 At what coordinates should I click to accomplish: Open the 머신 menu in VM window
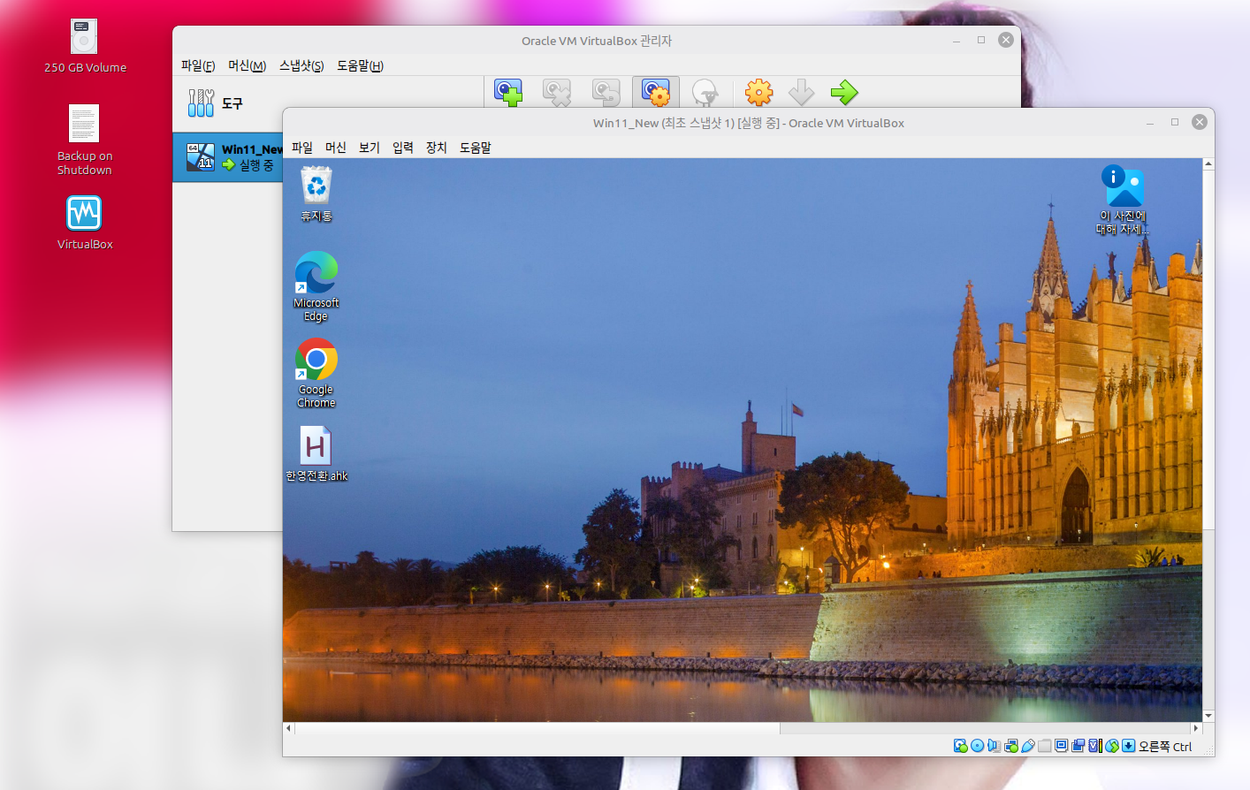pos(335,148)
